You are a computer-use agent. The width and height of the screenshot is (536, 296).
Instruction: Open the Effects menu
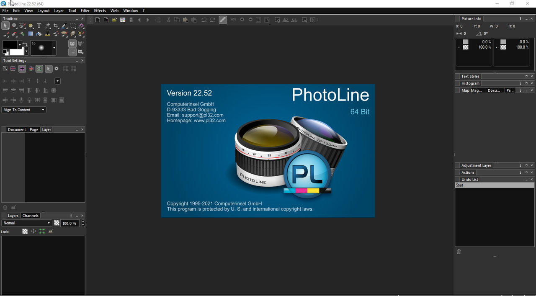pos(100,10)
